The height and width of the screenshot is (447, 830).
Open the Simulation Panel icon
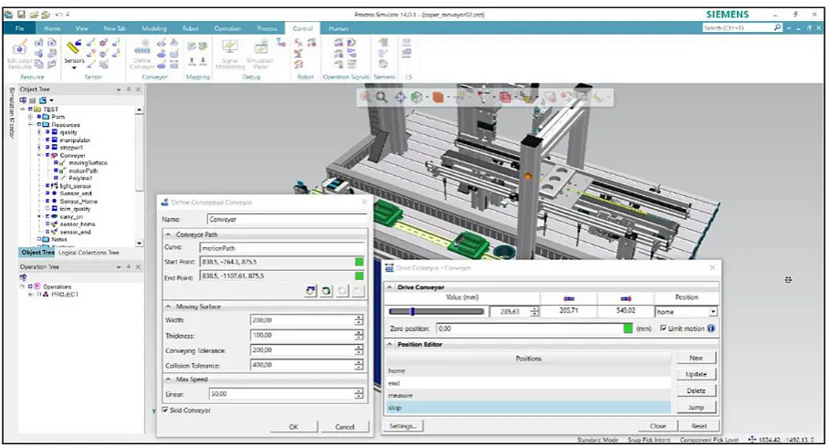pyautogui.click(x=260, y=53)
